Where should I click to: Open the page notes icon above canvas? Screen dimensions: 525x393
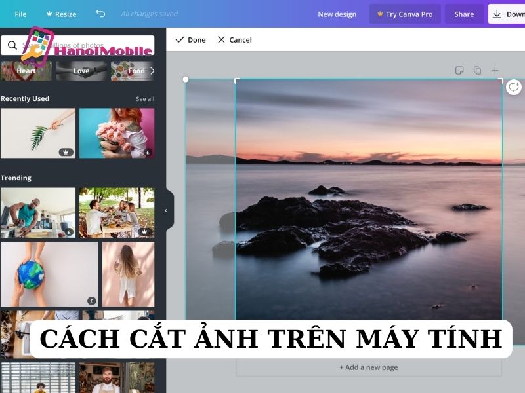[x=459, y=70]
